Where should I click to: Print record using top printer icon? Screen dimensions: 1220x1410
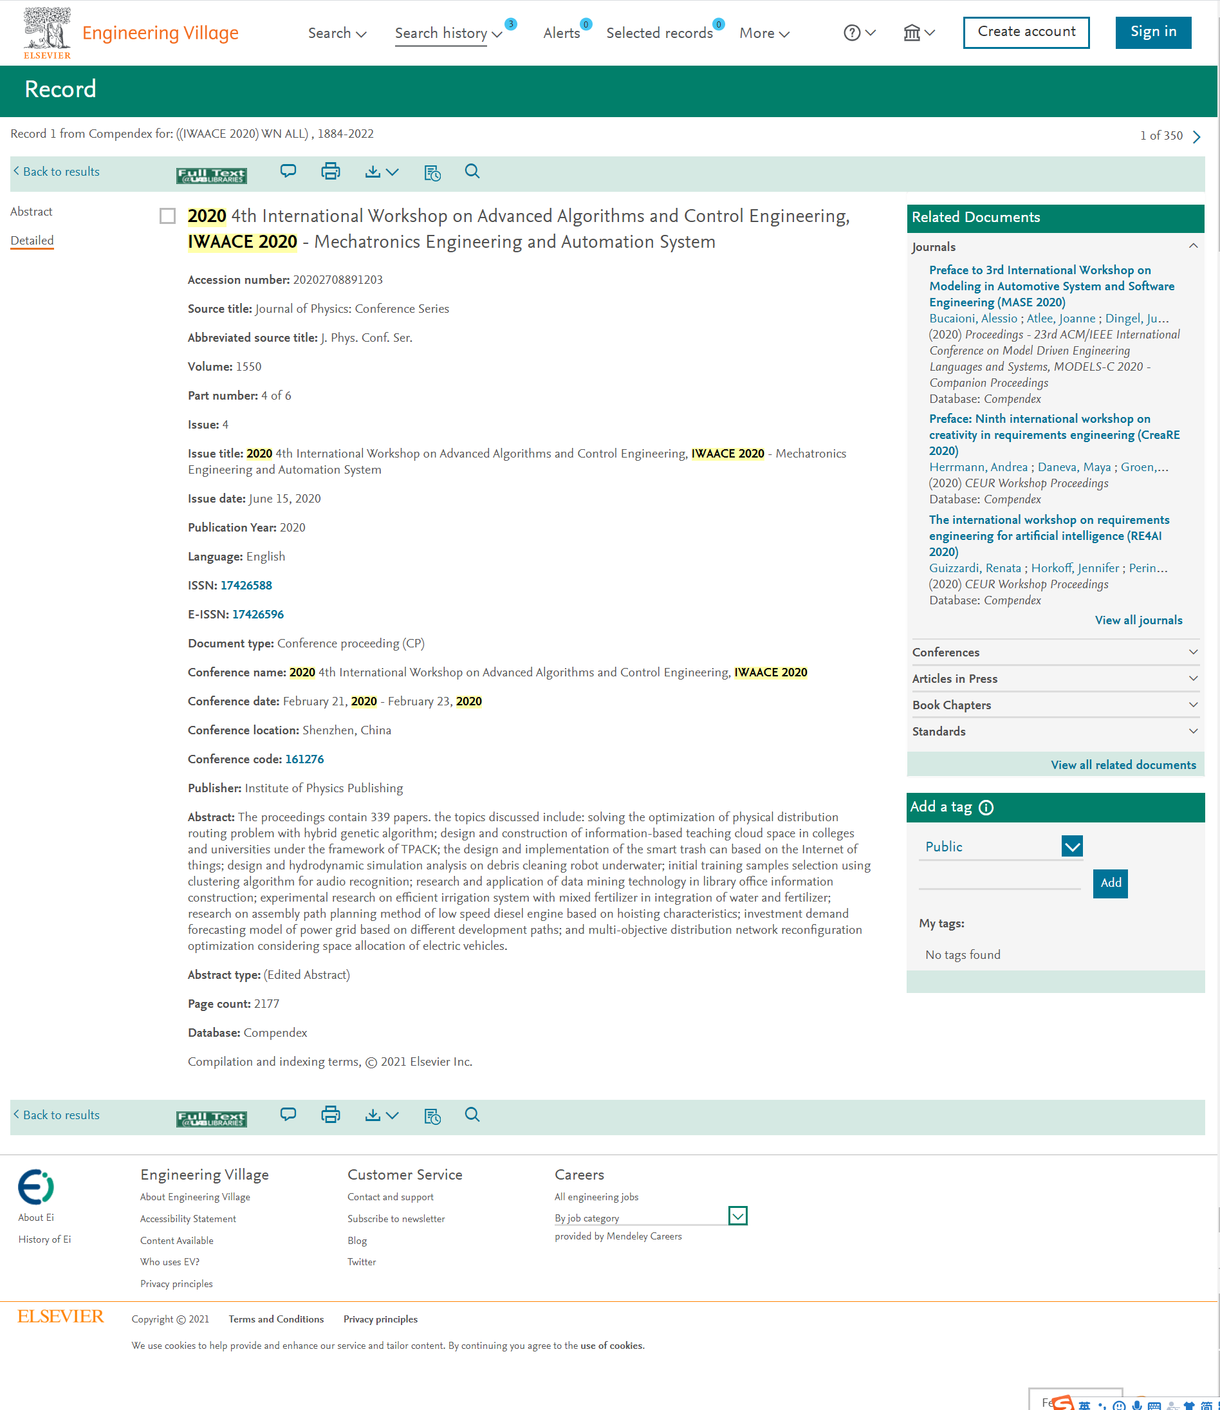tap(330, 171)
